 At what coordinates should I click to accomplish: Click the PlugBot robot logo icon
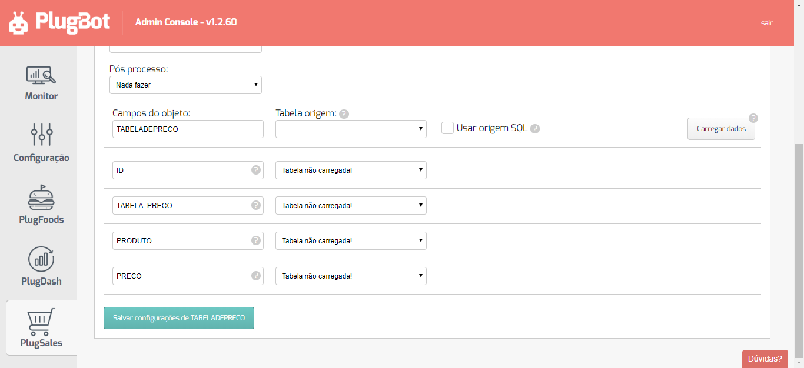coord(18,22)
